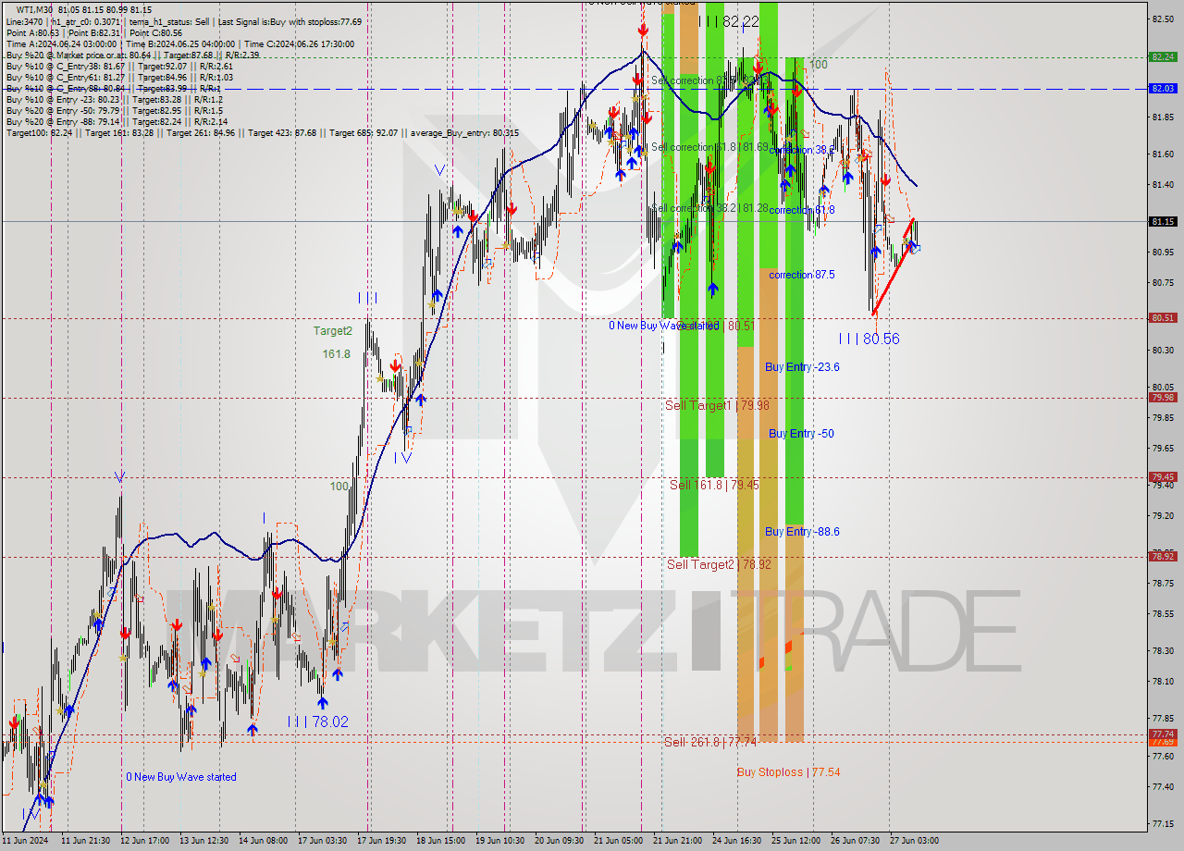The image size is (1184, 851).
Task: Click the 'Buy Entry -50' label
Action: point(801,434)
